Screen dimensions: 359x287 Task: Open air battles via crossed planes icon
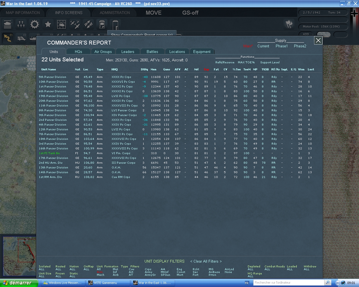75,24
